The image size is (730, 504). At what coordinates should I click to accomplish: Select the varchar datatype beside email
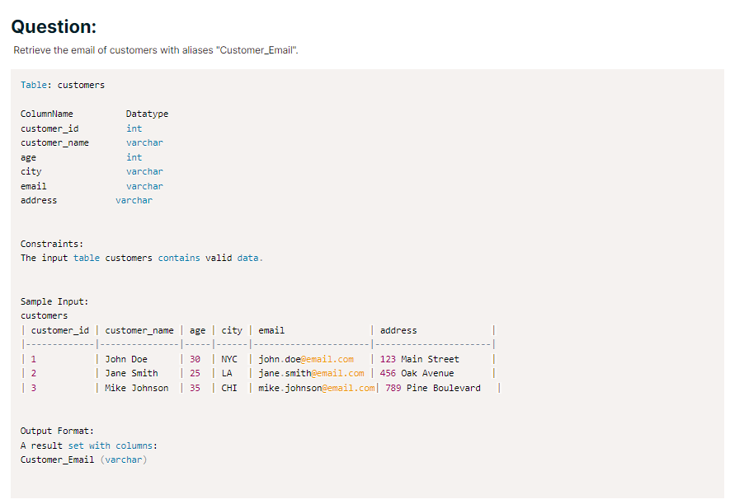(x=144, y=185)
